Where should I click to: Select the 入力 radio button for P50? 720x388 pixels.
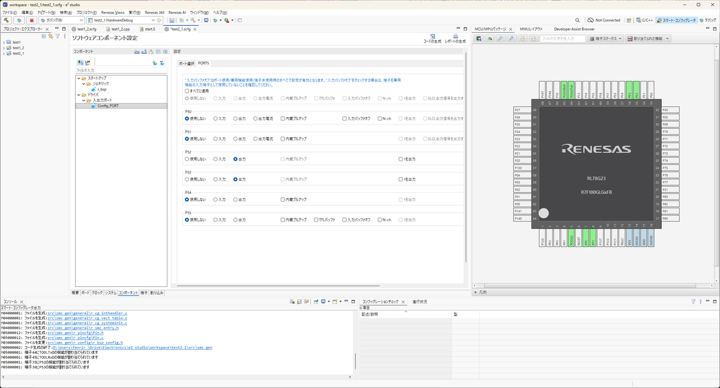[216, 119]
